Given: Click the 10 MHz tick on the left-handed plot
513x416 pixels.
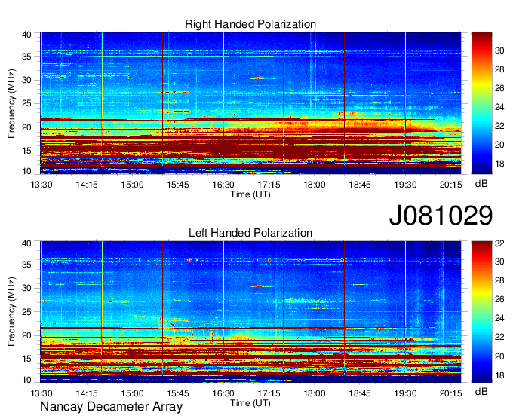Looking at the screenshot, I should (x=26, y=380).
